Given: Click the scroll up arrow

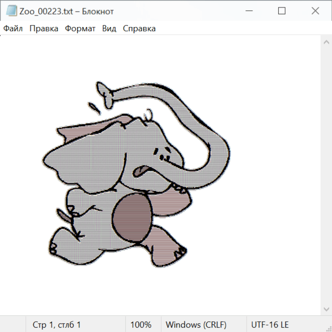Looking at the screenshot, I should 326,42.
